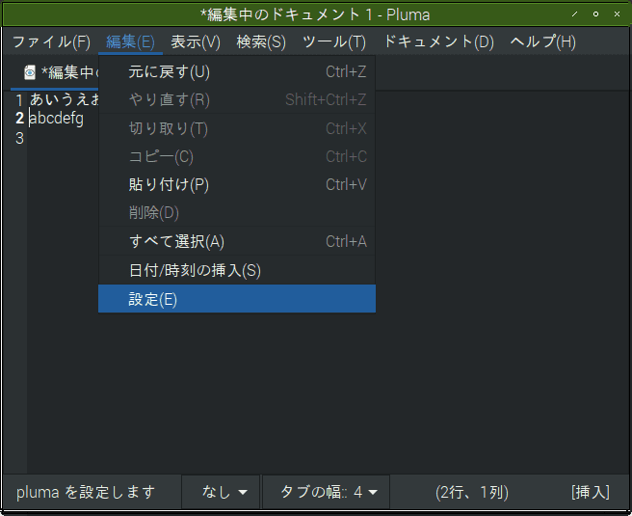Open the 検索(S) menu
632x516 pixels.
[261, 42]
